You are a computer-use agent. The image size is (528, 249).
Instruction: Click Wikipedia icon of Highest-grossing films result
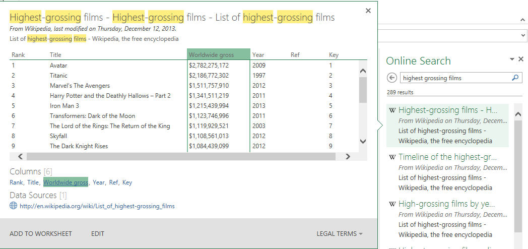[392, 110]
